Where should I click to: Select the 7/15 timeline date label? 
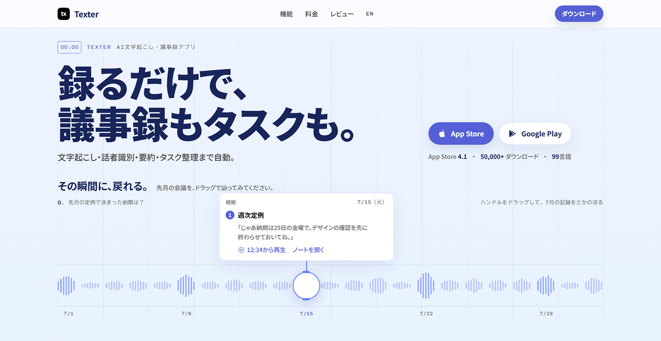307,314
